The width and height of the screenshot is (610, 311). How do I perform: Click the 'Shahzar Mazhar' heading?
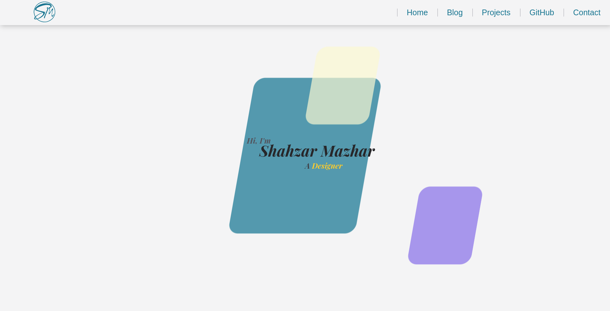point(317,151)
